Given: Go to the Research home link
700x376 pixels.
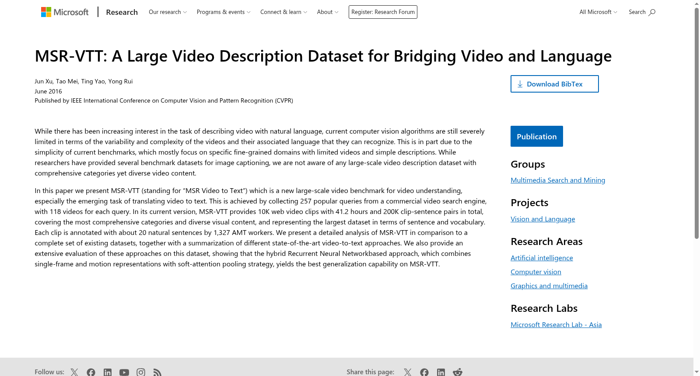Looking at the screenshot, I should point(122,12).
